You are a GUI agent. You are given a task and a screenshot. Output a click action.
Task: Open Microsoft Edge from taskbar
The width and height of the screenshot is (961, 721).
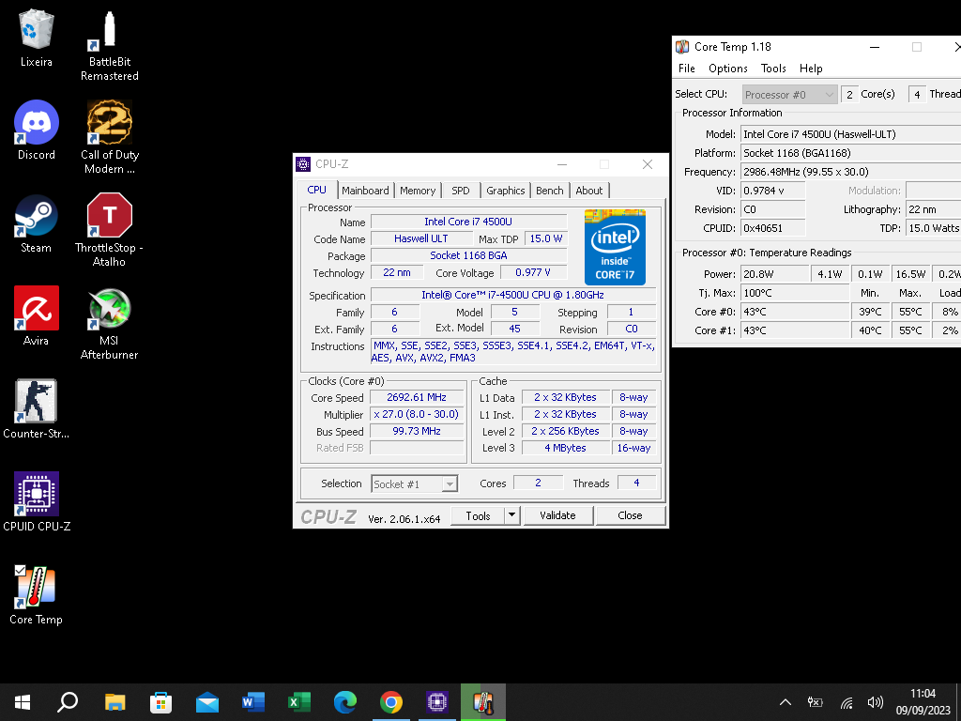(x=345, y=702)
